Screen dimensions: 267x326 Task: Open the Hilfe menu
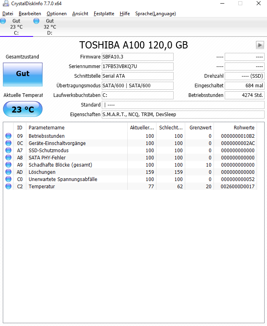tap(125, 14)
